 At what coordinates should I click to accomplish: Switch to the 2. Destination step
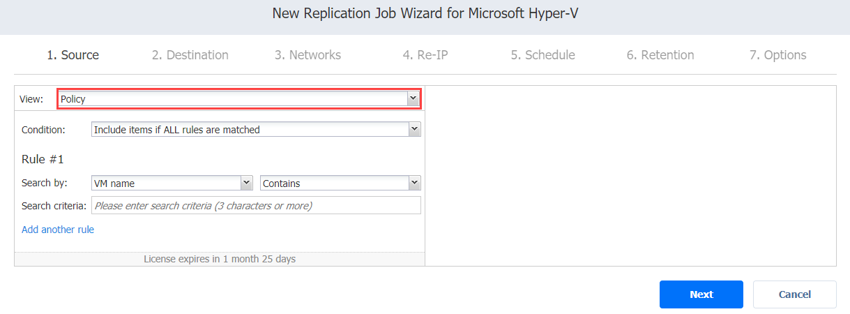point(190,55)
